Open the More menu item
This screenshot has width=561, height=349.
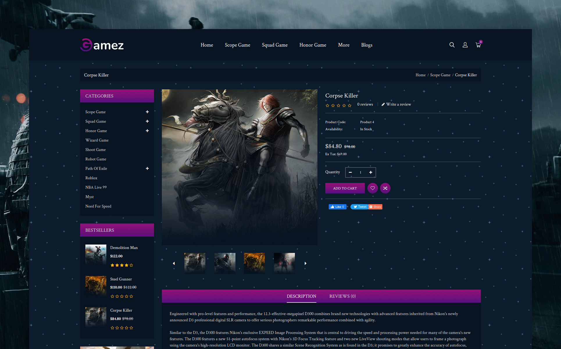(x=344, y=45)
